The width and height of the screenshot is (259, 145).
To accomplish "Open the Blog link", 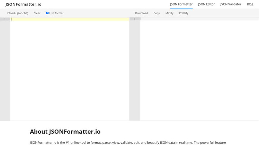I will pyautogui.click(x=250, y=4).
